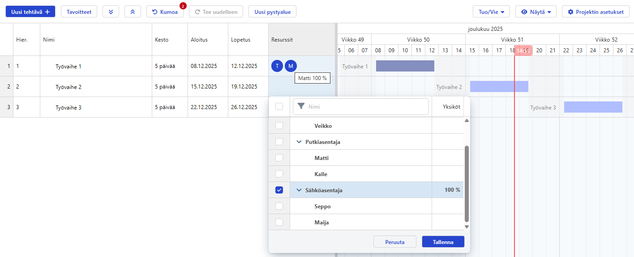Screen dimensions: 634x257
Task: Click the Tee uudelleen redo button
Action: [216, 12]
